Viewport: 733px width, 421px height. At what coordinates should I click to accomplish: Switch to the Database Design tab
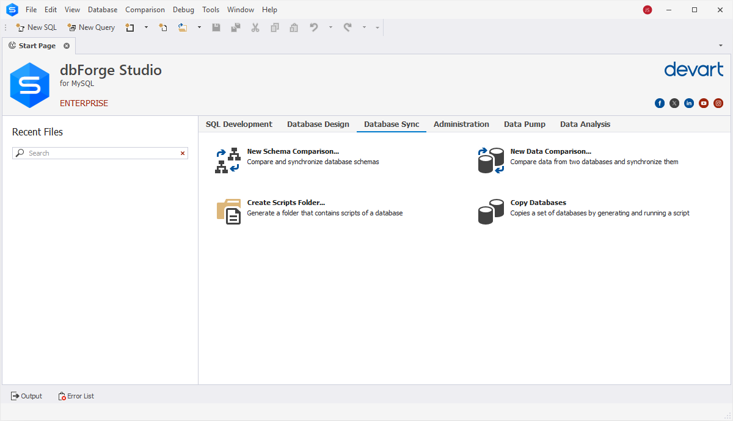click(318, 124)
